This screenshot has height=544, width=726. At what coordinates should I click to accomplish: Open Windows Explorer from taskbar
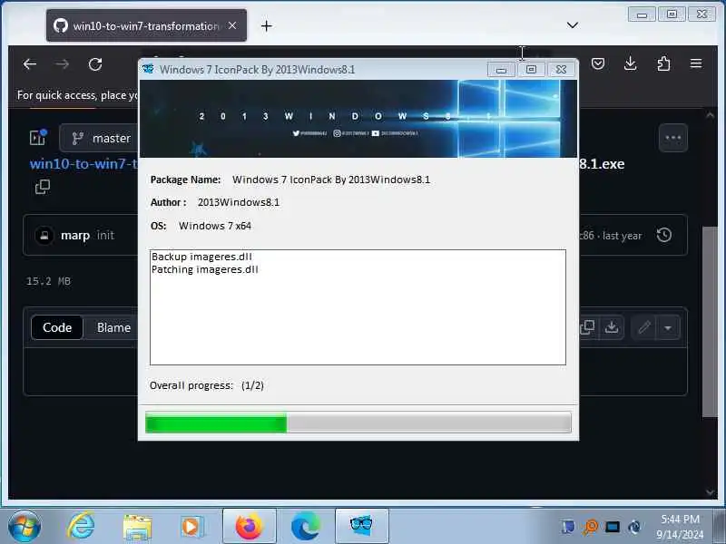coord(137,527)
